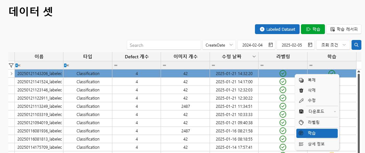Open calendar picker for end date 2025-02-05
The height and width of the screenshot is (153, 365).
(x=310, y=45)
